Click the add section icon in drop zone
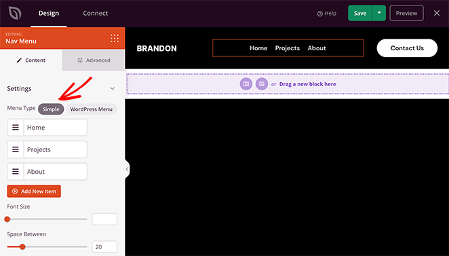The image size is (449, 256). pyautogui.click(x=261, y=84)
